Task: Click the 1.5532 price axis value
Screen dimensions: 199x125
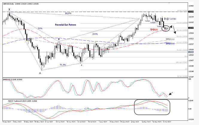Action: click(x=191, y=55)
